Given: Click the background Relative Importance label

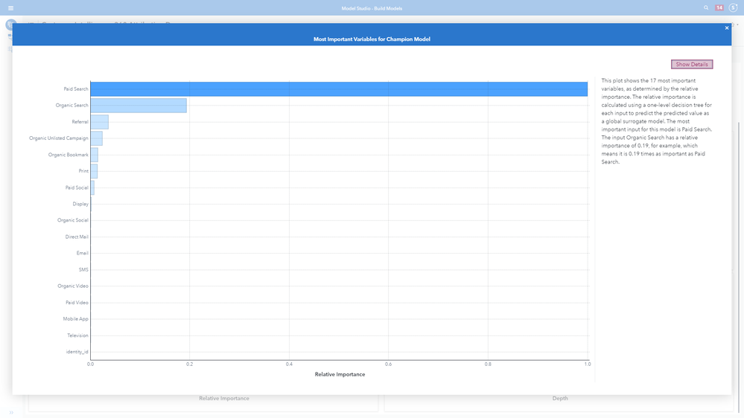Looking at the screenshot, I should click(224, 399).
